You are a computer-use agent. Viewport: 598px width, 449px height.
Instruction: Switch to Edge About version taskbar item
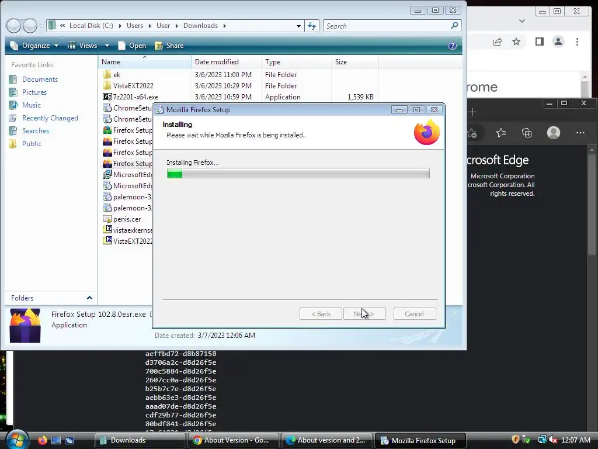pos(327,440)
